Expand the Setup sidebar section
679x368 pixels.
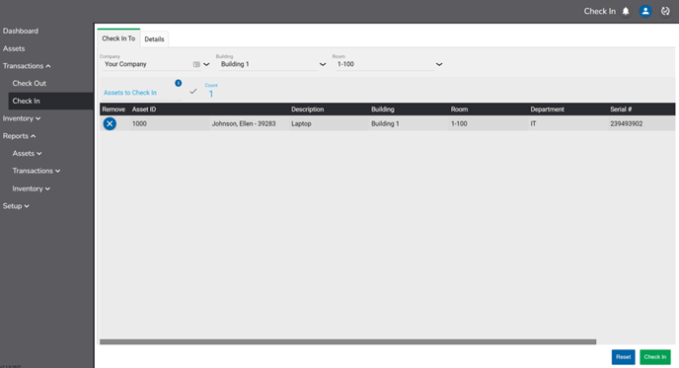click(x=16, y=206)
